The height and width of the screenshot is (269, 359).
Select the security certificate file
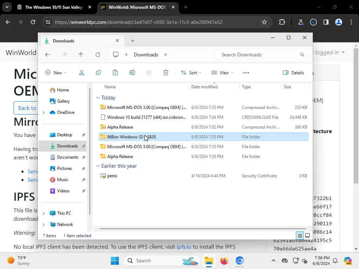204,176
